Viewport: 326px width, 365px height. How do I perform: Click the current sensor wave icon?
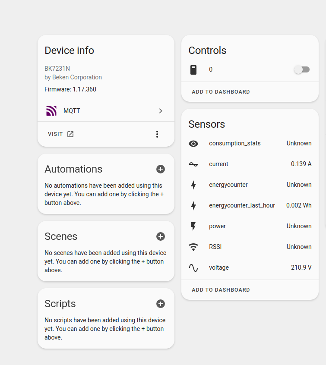pos(193,164)
